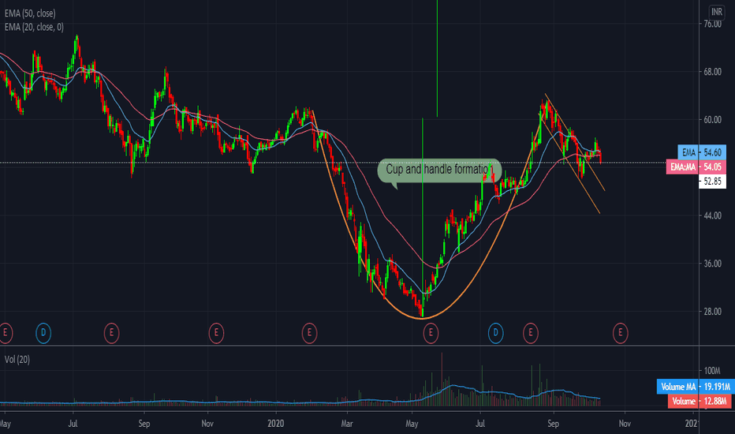Click the 68.00 price axis label
This screenshot has width=735, height=434.
coord(712,72)
